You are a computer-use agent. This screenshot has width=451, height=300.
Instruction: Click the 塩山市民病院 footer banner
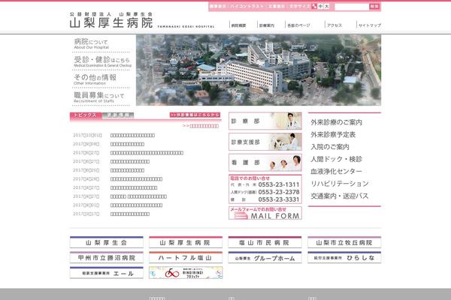[x=265, y=242]
